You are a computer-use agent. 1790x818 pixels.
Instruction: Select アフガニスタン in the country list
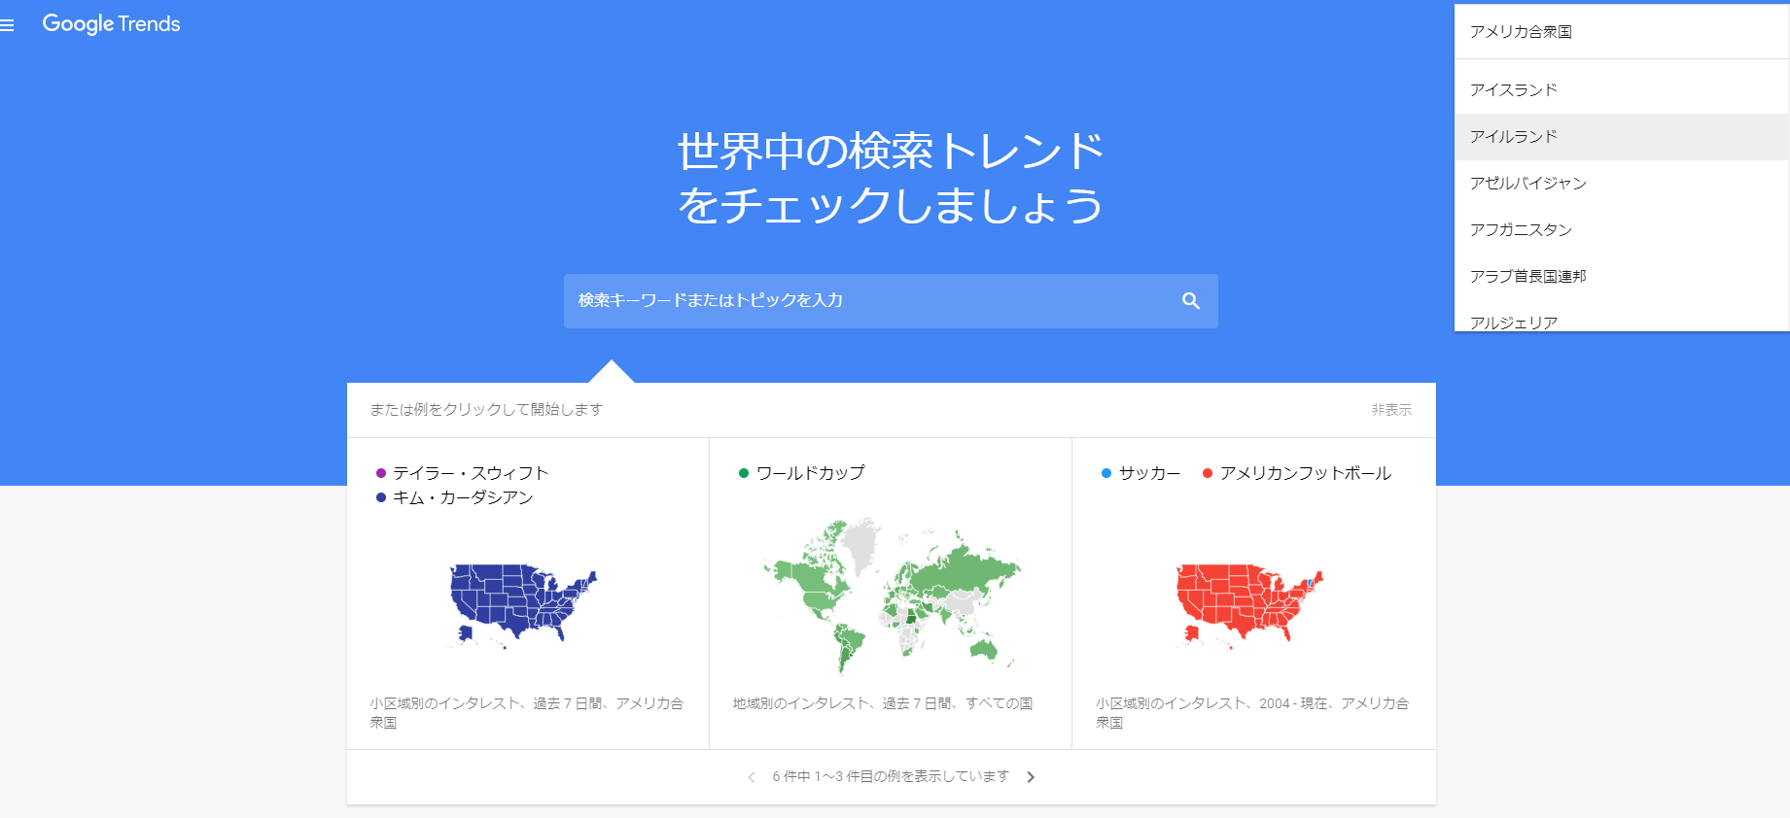pyautogui.click(x=1622, y=230)
